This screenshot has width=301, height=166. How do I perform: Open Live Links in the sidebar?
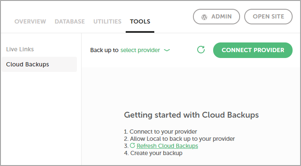pyautogui.click(x=20, y=49)
